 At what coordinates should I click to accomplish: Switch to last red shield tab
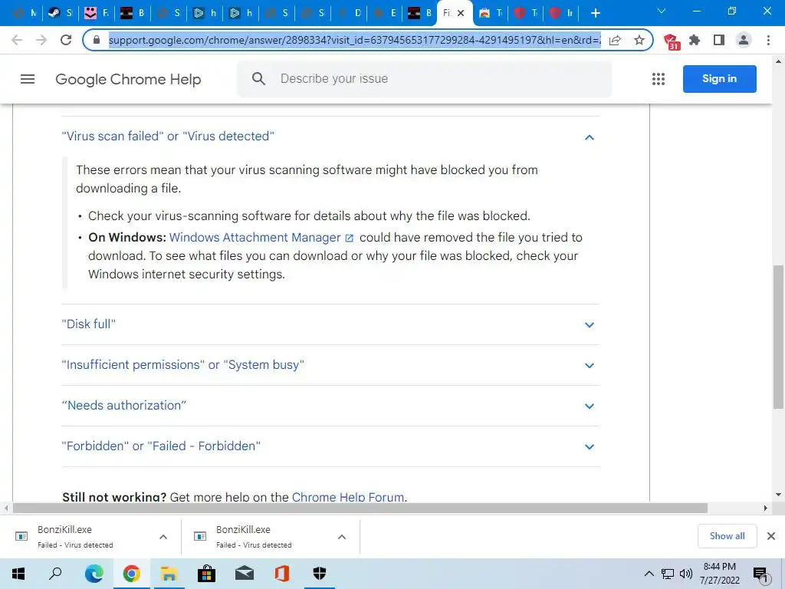click(x=561, y=13)
